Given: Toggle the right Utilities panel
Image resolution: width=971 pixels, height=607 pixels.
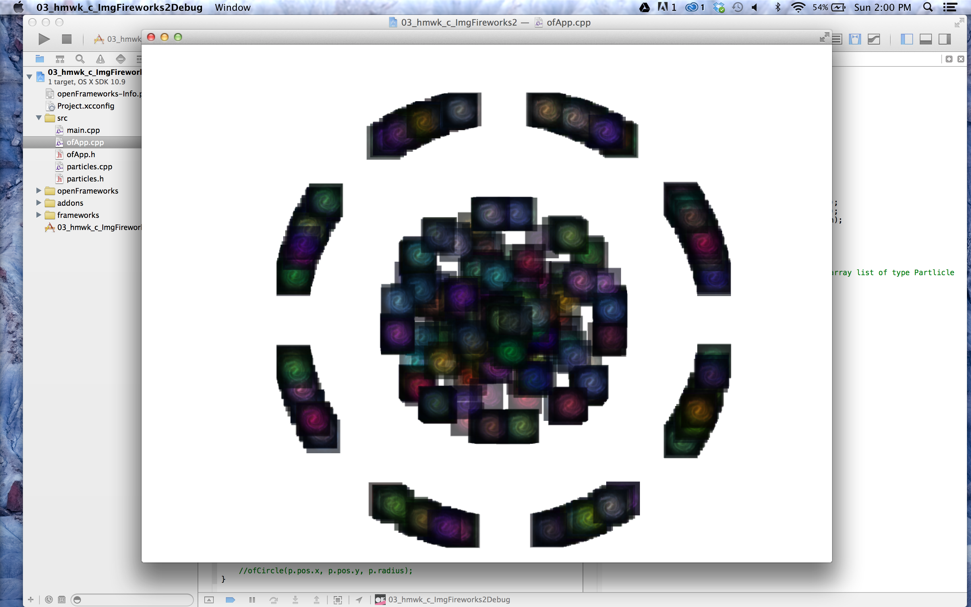Looking at the screenshot, I should pyautogui.click(x=944, y=39).
